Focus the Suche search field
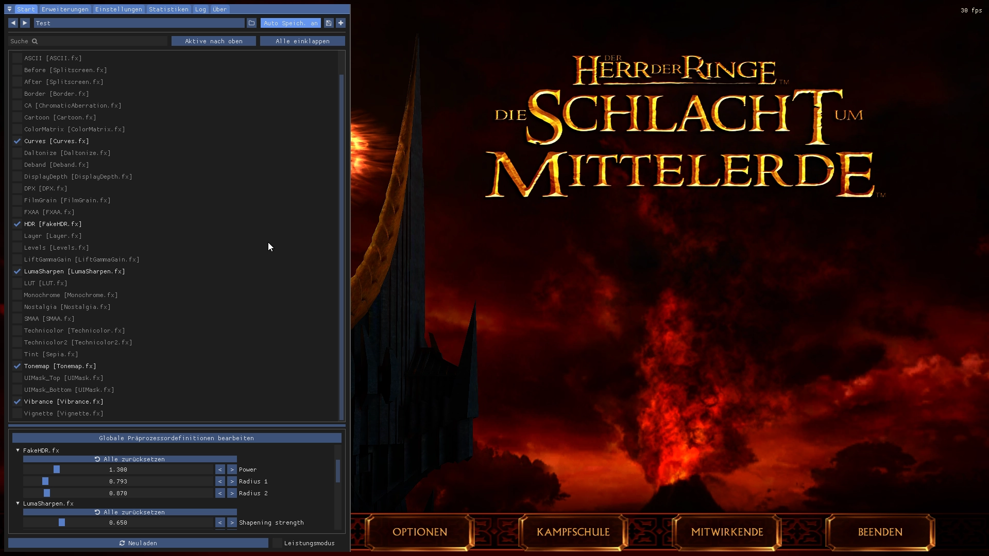The height and width of the screenshot is (556, 989). [88, 41]
